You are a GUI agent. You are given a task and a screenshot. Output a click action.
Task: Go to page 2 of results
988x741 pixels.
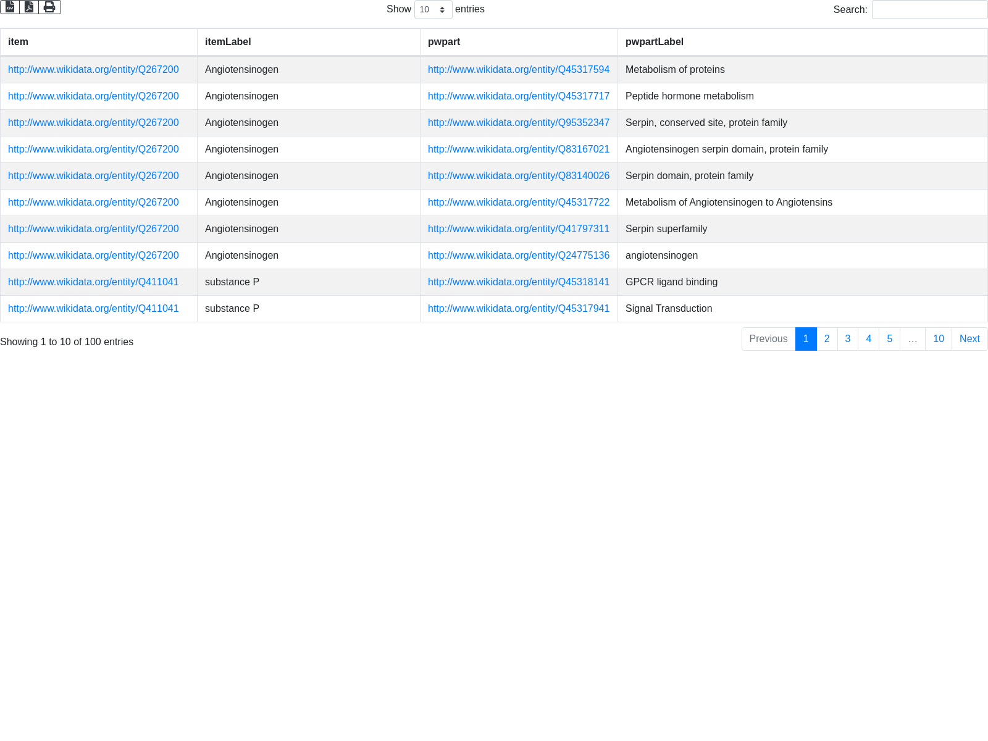[x=827, y=339]
